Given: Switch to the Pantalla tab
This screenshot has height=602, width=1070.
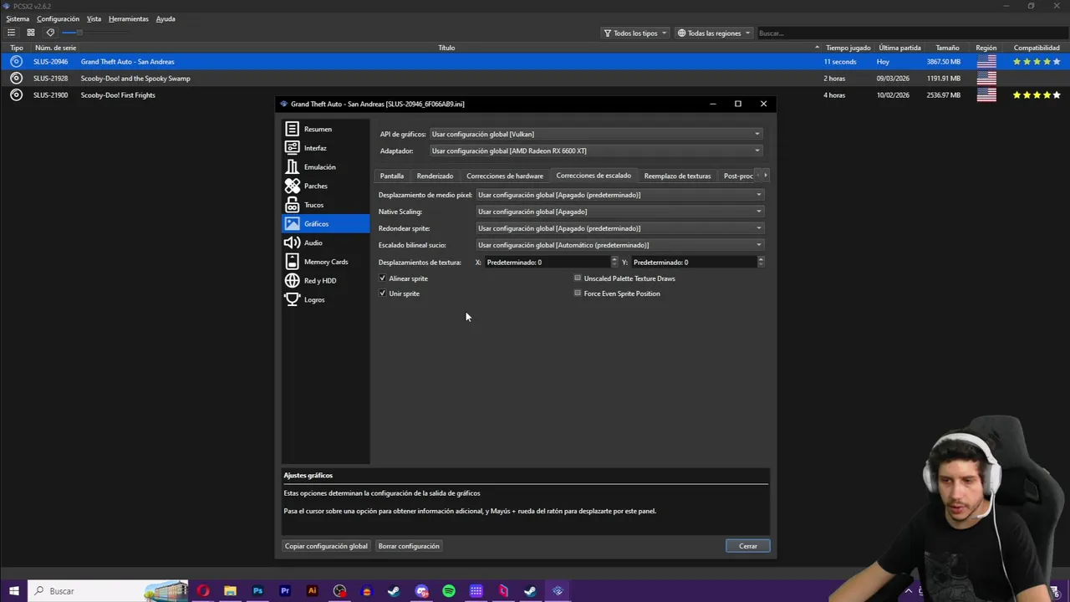Looking at the screenshot, I should coord(392,176).
